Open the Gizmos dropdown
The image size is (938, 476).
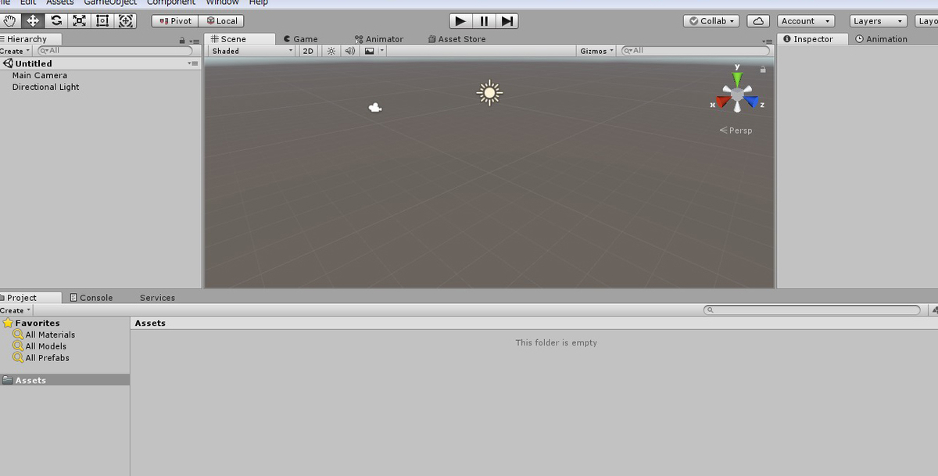click(x=596, y=51)
